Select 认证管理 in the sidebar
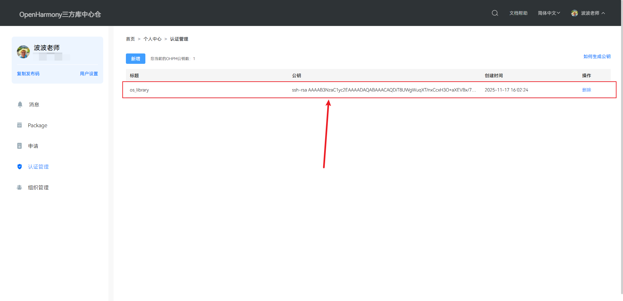The width and height of the screenshot is (623, 301). (38, 167)
